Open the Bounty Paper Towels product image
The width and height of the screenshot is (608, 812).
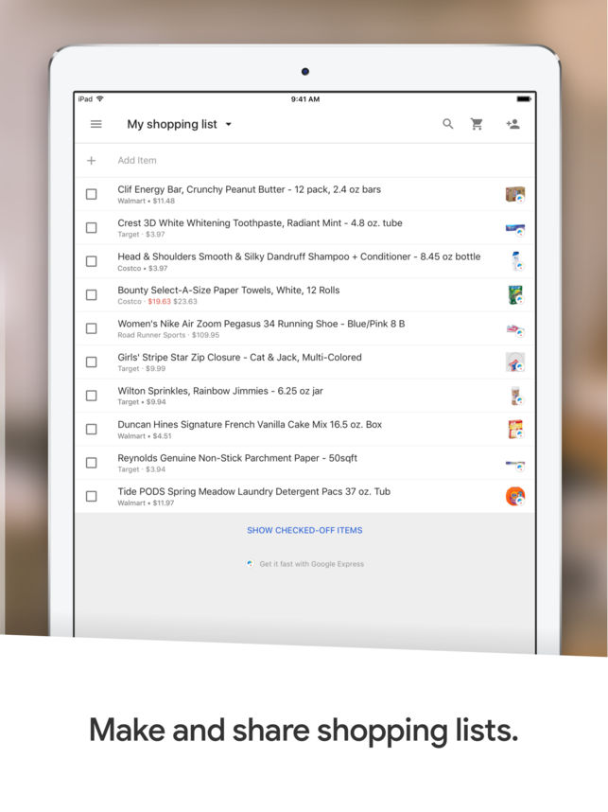[x=515, y=294]
